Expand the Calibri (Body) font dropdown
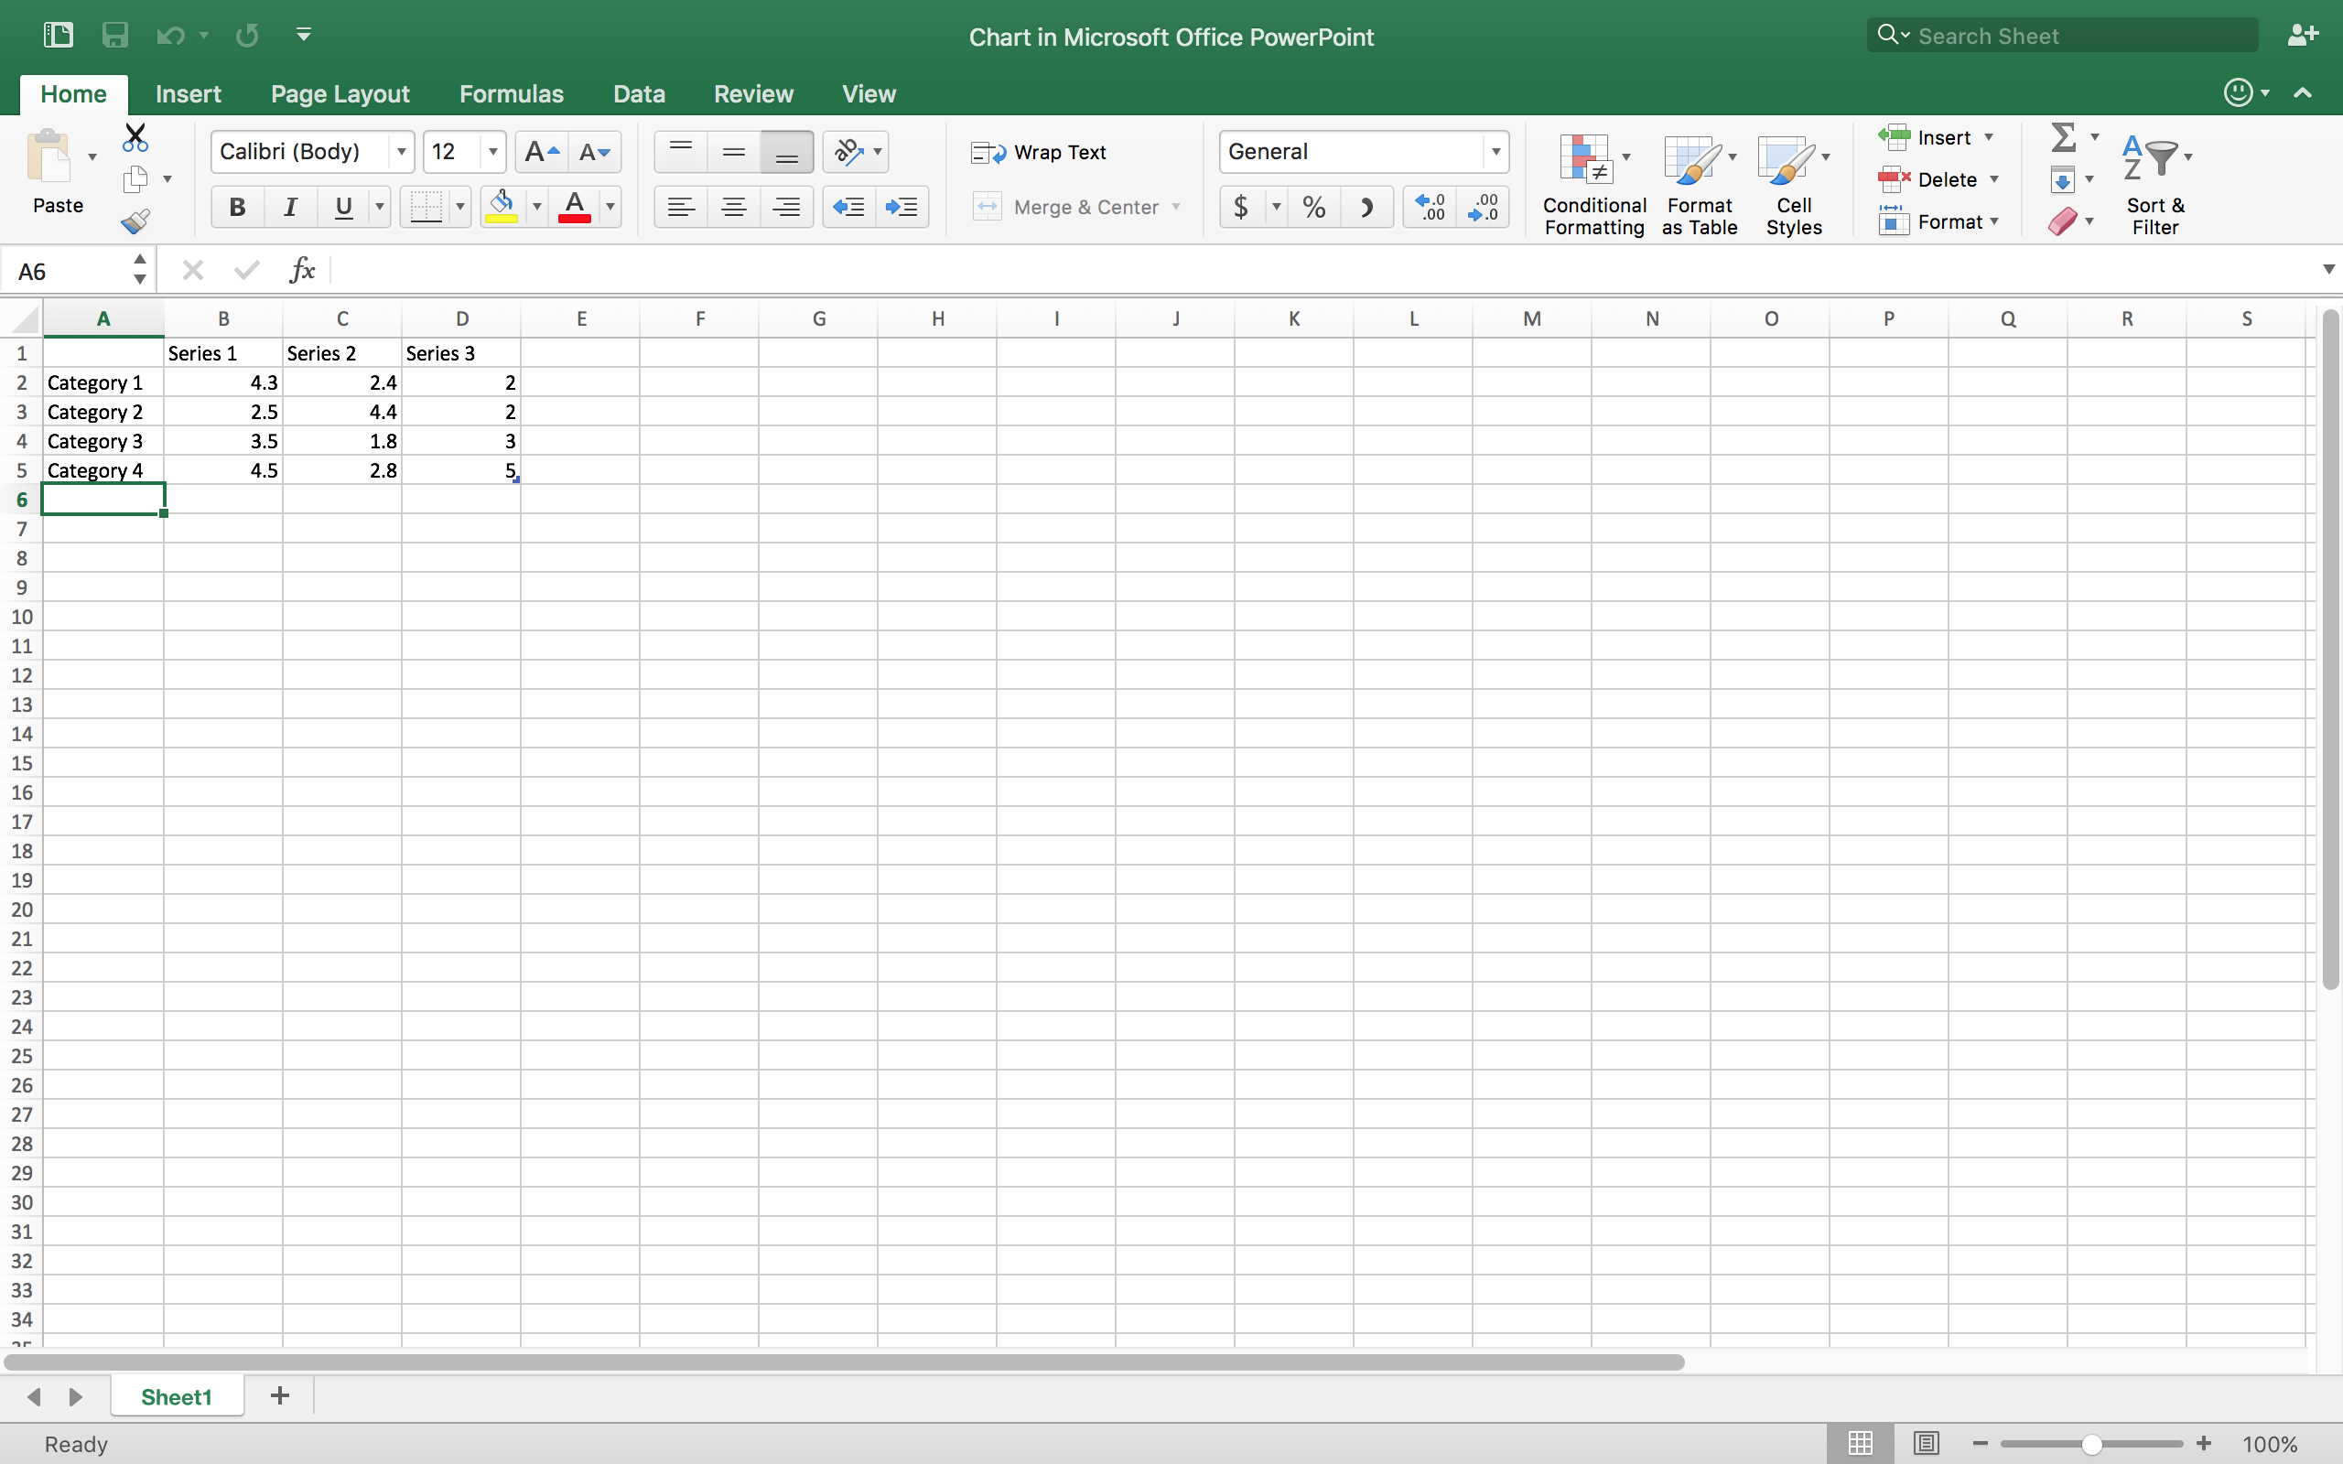 tap(401, 152)
